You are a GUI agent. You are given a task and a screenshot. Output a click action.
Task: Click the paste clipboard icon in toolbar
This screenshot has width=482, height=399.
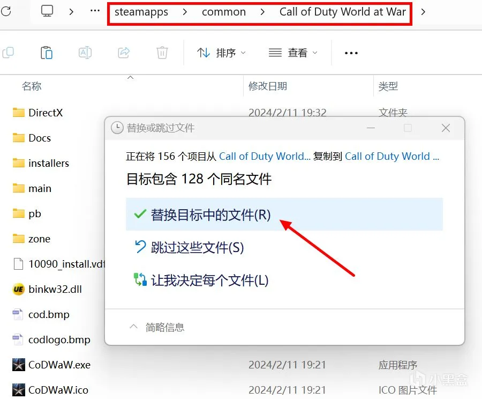(47, 53)
